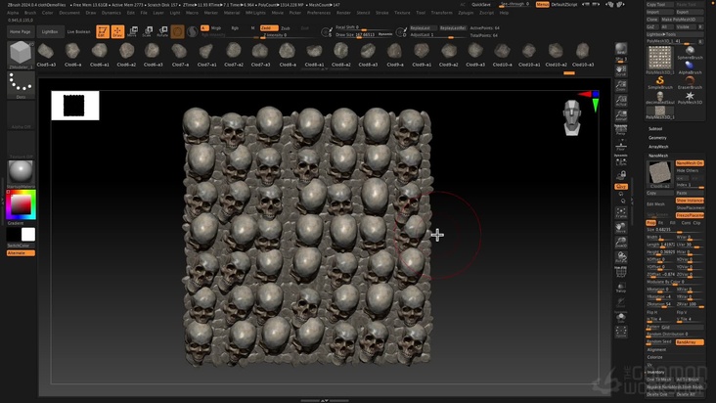
Task: Click the EraserBrush tool icon
Action: click(690, 82)
